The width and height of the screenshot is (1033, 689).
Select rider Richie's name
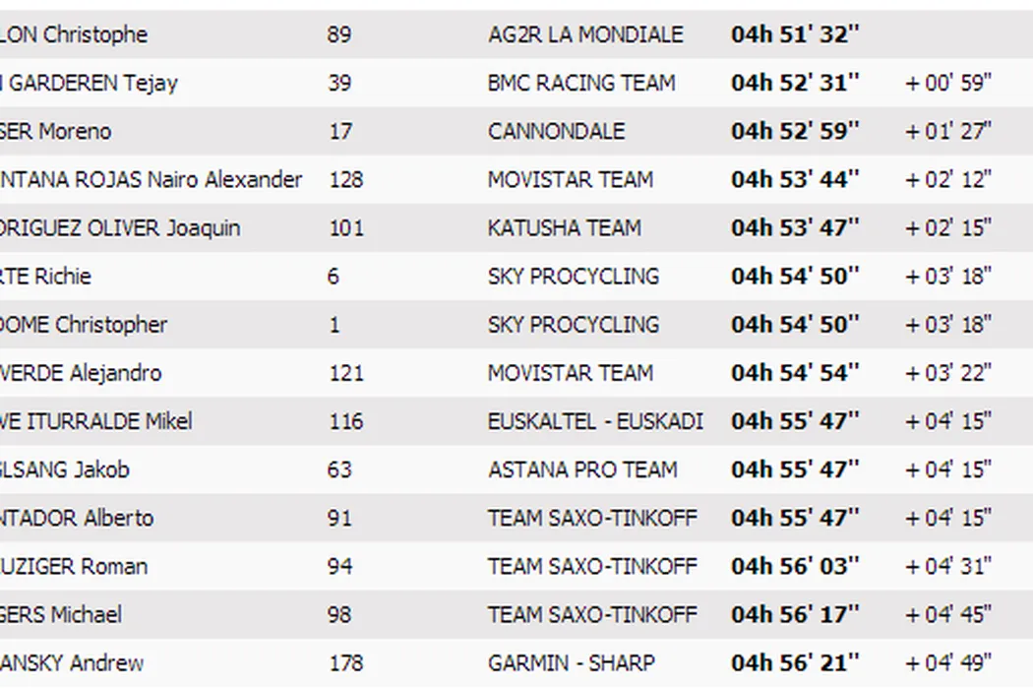45,276
